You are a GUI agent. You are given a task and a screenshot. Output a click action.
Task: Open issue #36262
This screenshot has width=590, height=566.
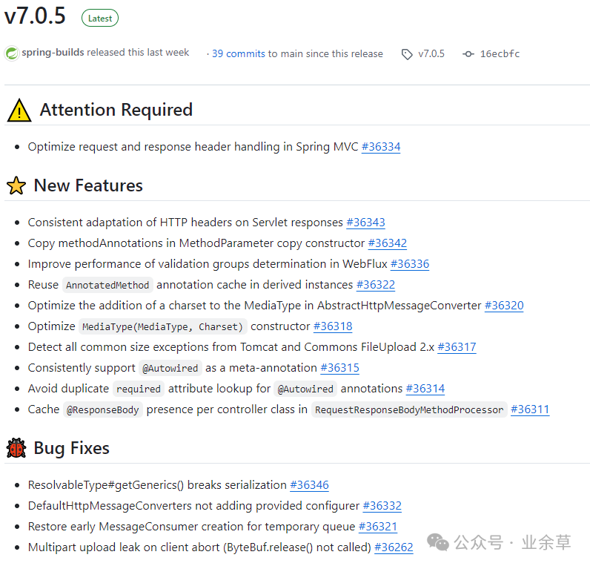click(394, 547)
